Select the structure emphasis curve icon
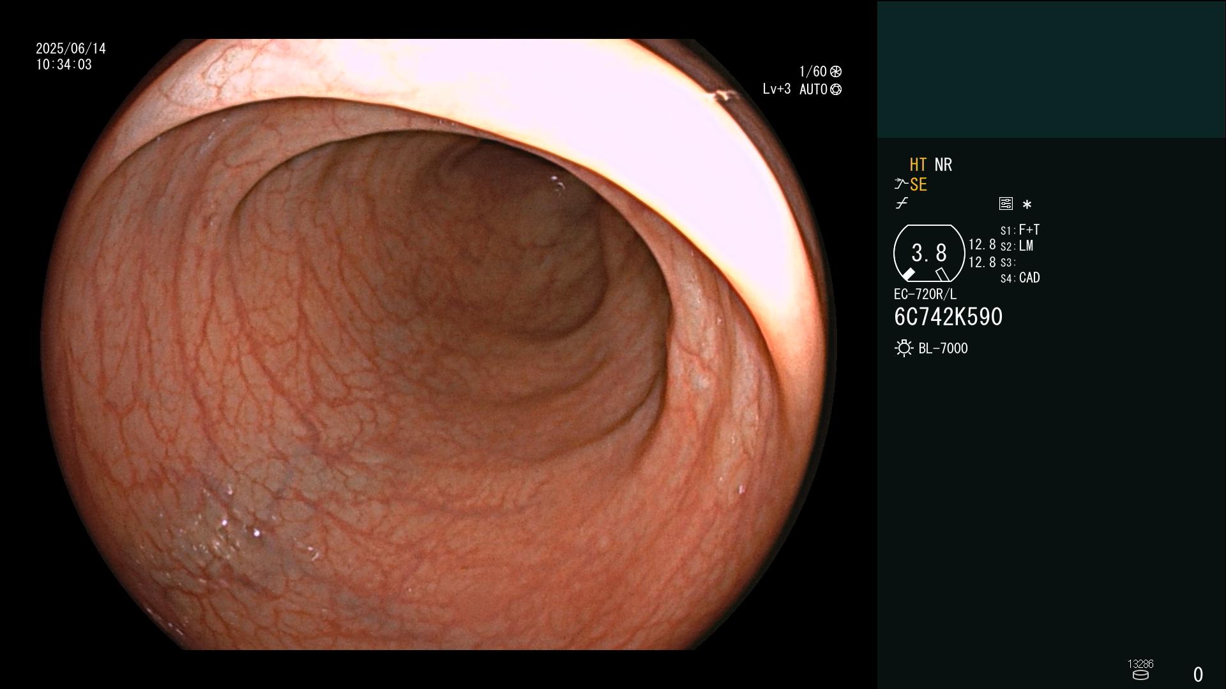 (x=901, y=184)
